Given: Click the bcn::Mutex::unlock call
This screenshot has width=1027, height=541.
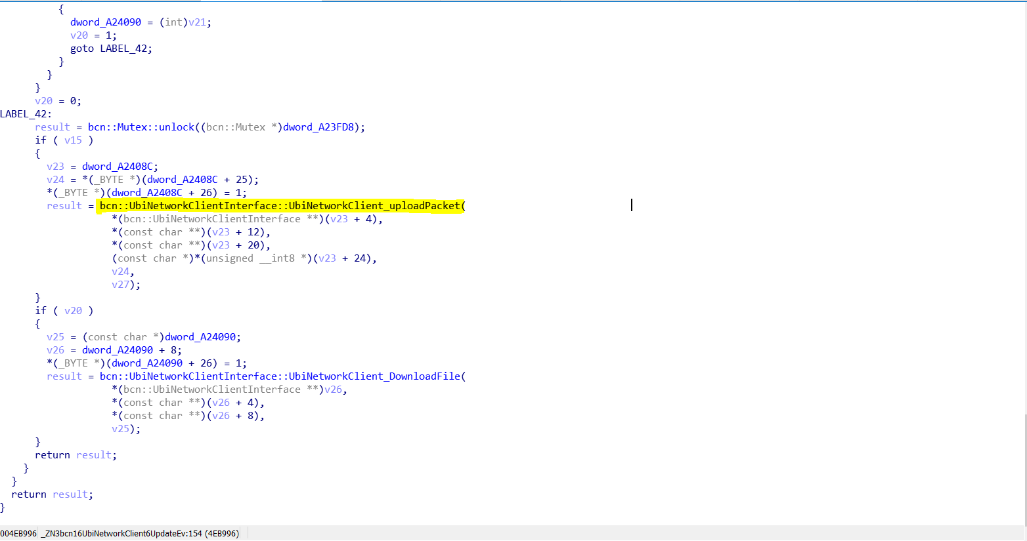Looking at the screenshot, I should [x=141, y=127].
